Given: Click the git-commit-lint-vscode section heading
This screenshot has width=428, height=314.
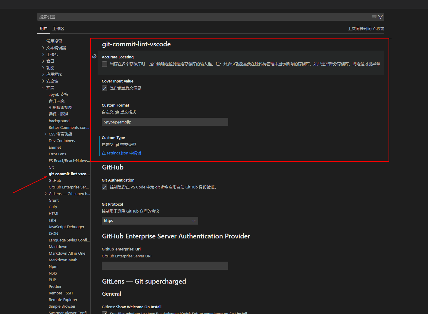Looking at the screenshot, I should click(x=136, y=44).
